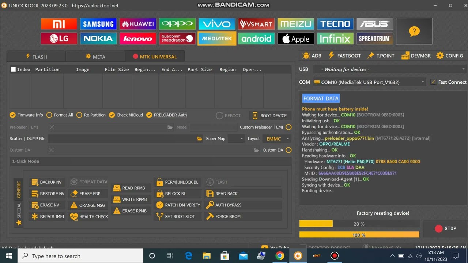Switch to the GENERIC side tab
The width and height of the screenshot is (468, 263).
pyautogui.click(x=19, y=189)
